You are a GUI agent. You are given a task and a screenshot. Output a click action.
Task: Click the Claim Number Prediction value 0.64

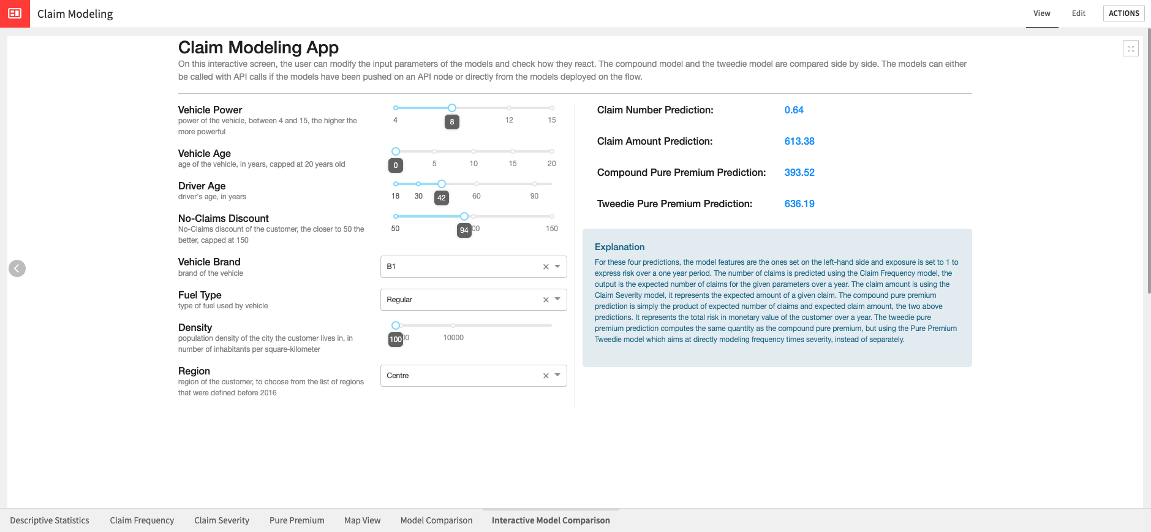coord(794,110)
